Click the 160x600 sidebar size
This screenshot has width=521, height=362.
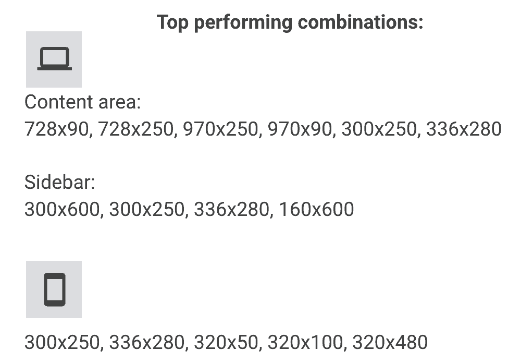(316, 209)
